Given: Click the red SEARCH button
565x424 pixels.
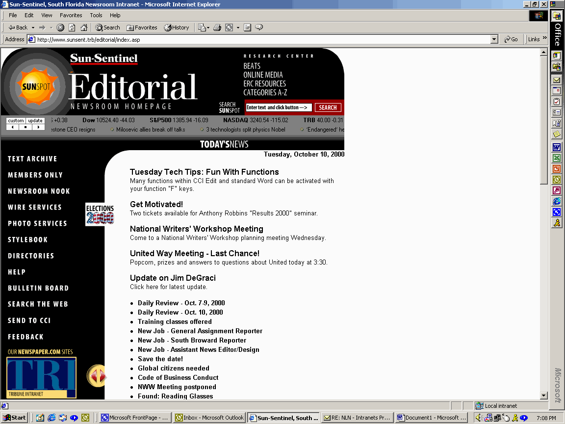Looking at the screenshot, I should click(328, 107).
